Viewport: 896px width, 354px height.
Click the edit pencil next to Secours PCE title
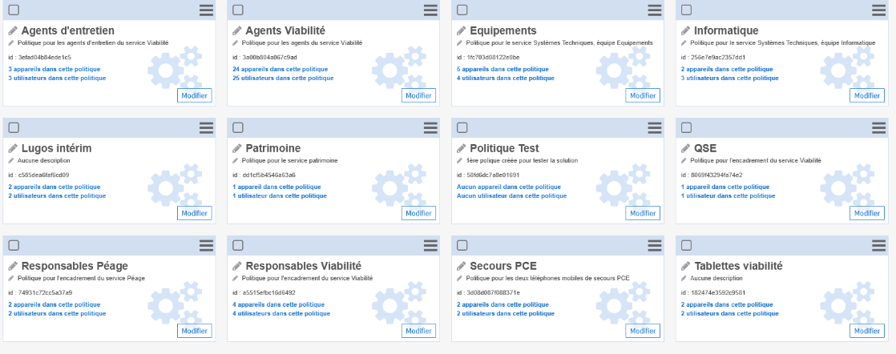(x=462, y=266)
